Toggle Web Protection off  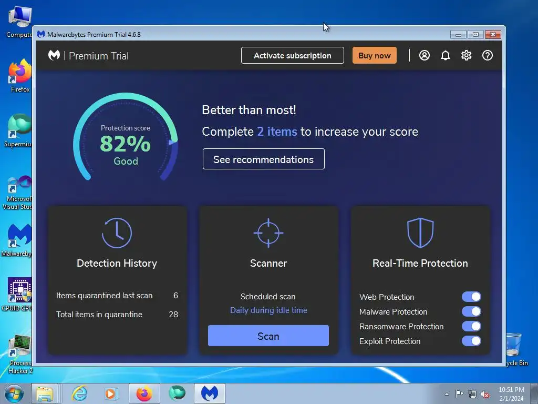click(471, 297)
